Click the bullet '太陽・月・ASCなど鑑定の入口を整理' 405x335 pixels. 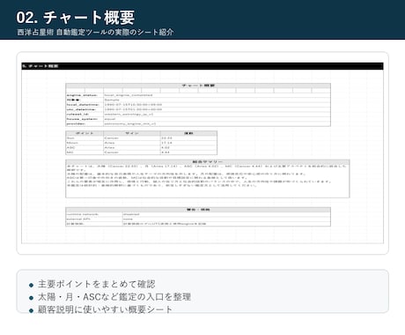(114, 297)
